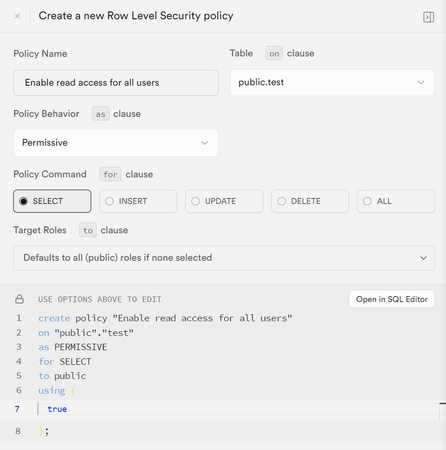Open in SQL Editor button
446x450 pixels.
[x=392, y=299]
